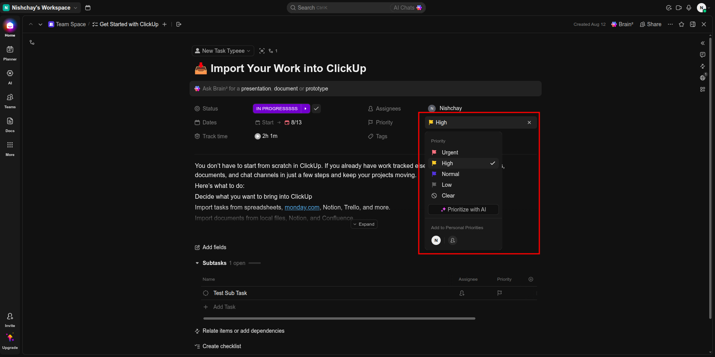Collapse the Subtasks section triangle
Screen dimensions: 715x357
pos(197,263)
